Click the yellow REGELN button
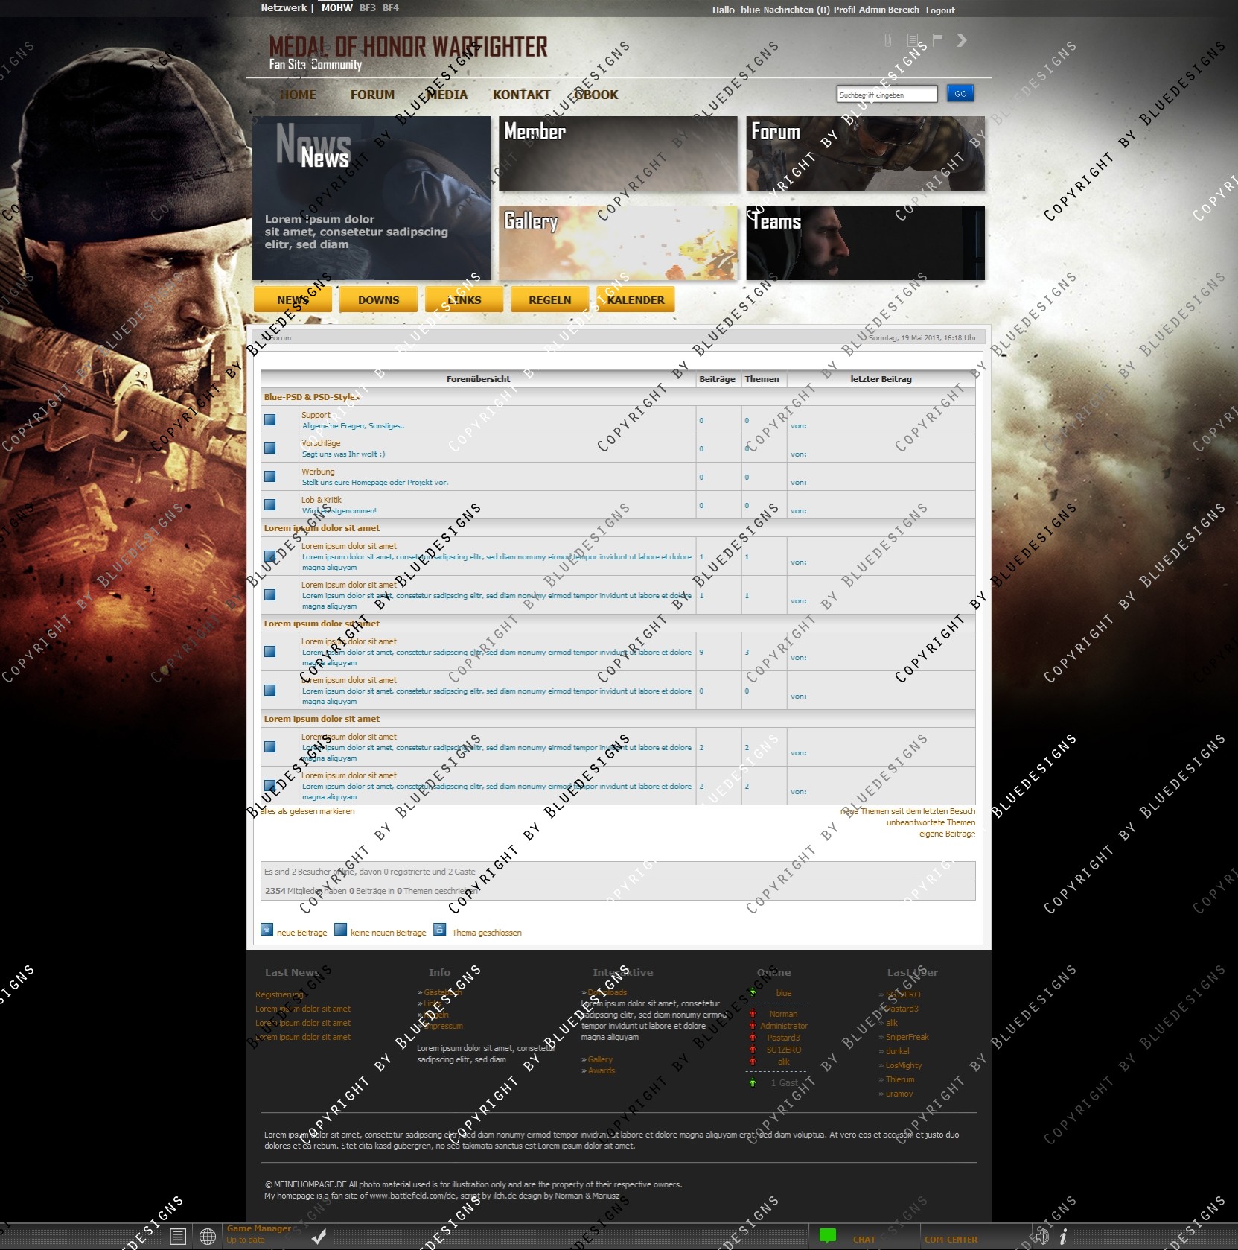The width and height of the screenshot is (1238, 1250). [549, 299]
